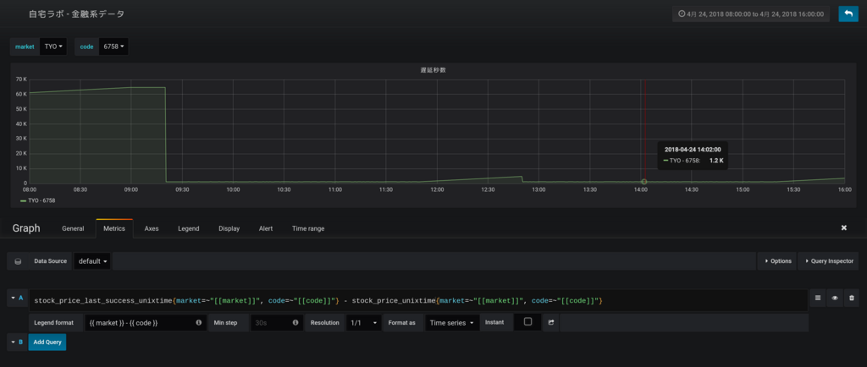Collapse query A with its arrow
The image size is (867, 367).
tap(12, 298)
